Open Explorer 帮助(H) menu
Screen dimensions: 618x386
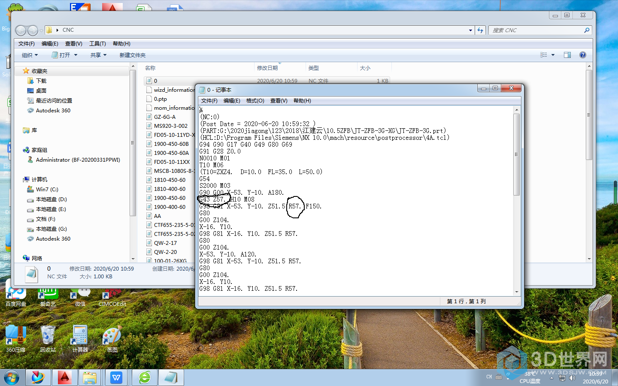pos(121,44)
